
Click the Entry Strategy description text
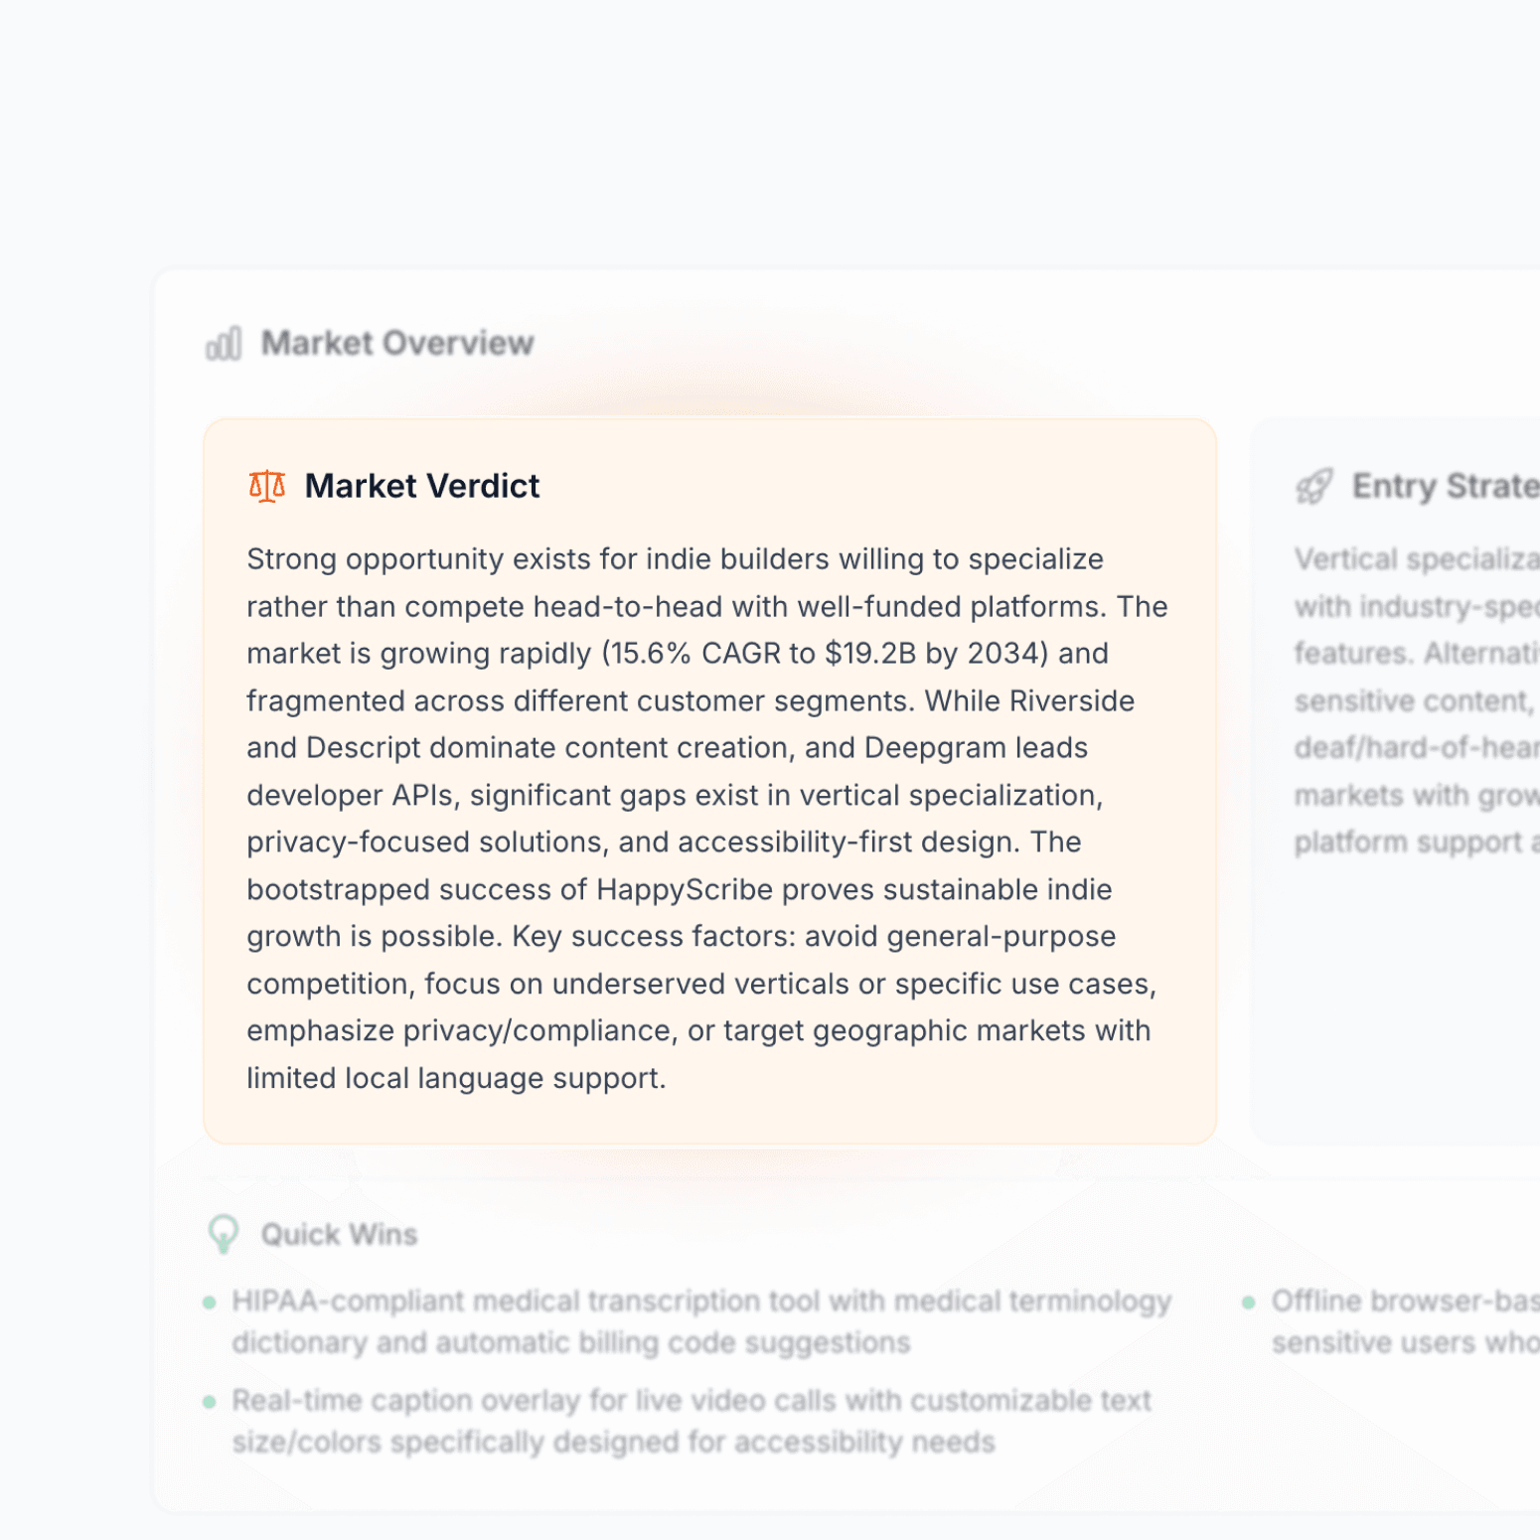click(1416, 700)
